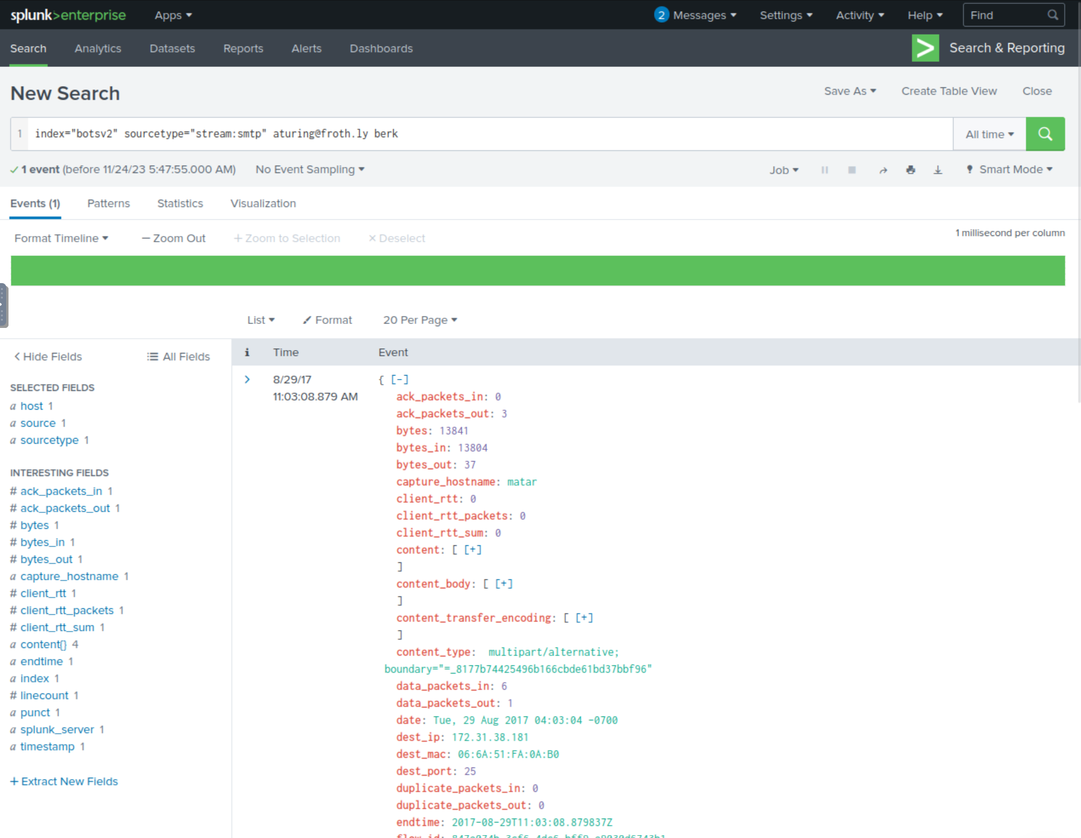The height and width of the screenshot is (838, 1081).
Task: Export search results download icon
Action: (938, 170)
